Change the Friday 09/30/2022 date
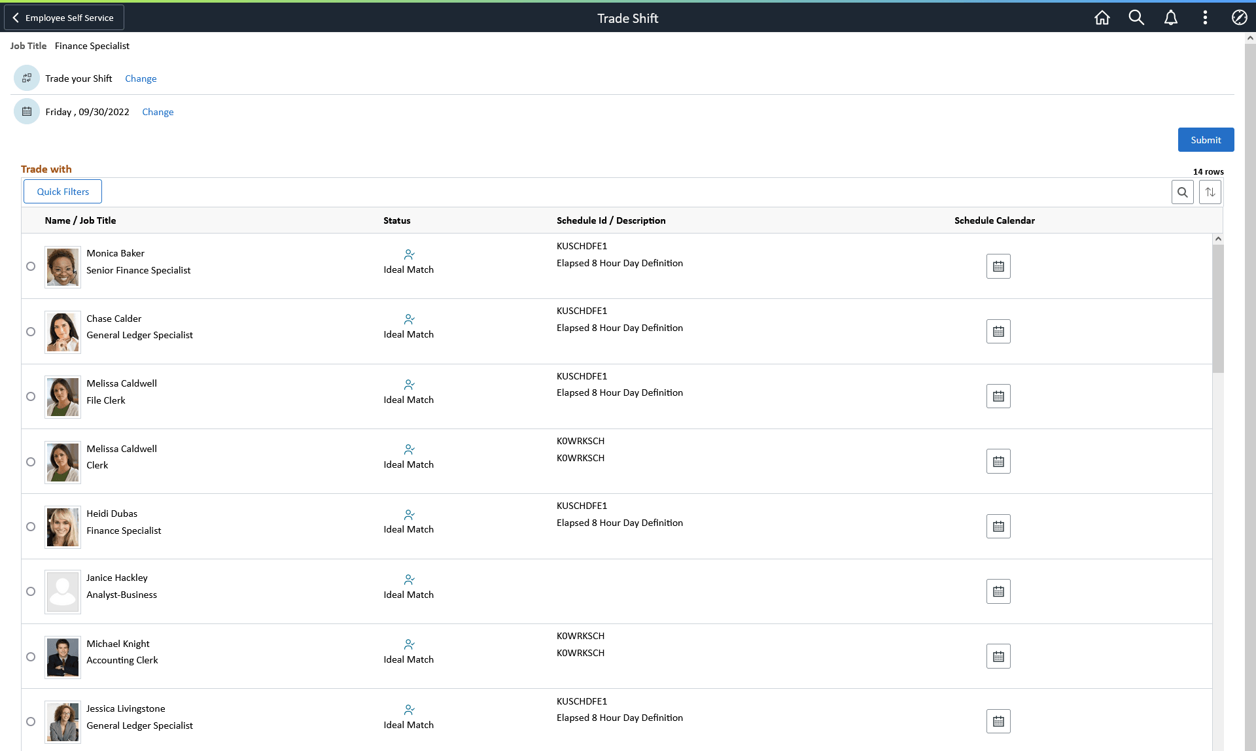The width and height of the screenshot is (1256, 751). (158, 112)
